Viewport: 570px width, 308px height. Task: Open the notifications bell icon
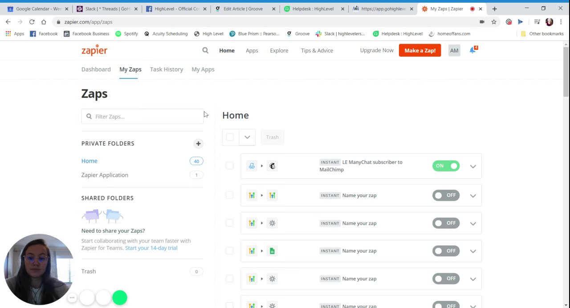pyautogui.click(x=472, y=50)
